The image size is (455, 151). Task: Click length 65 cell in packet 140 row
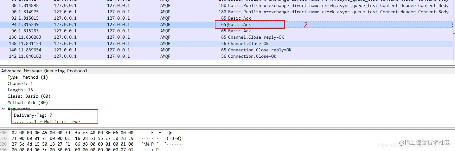tap(224, 50)
